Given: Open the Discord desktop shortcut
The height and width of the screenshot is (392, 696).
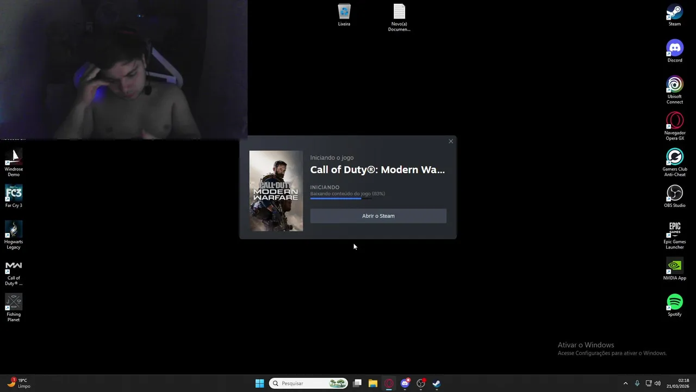Looking at the screenshot, I should (x=674, y=52).
